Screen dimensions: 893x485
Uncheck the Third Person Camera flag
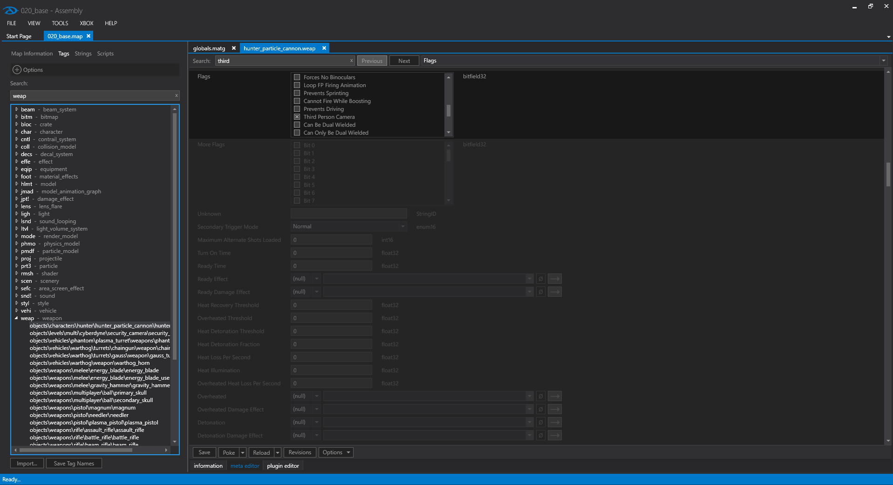click(x=297, y=117)
